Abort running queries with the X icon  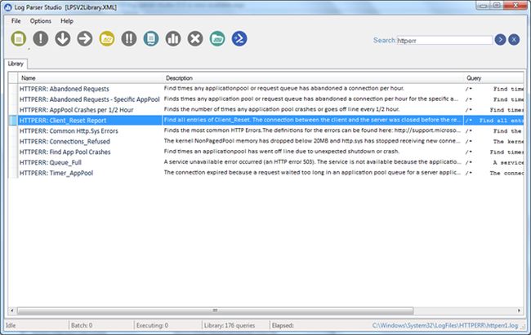coord(195,38)
